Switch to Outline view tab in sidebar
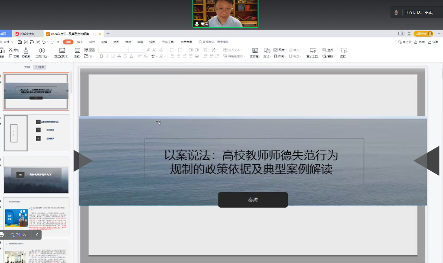 (x=27, y=67)
